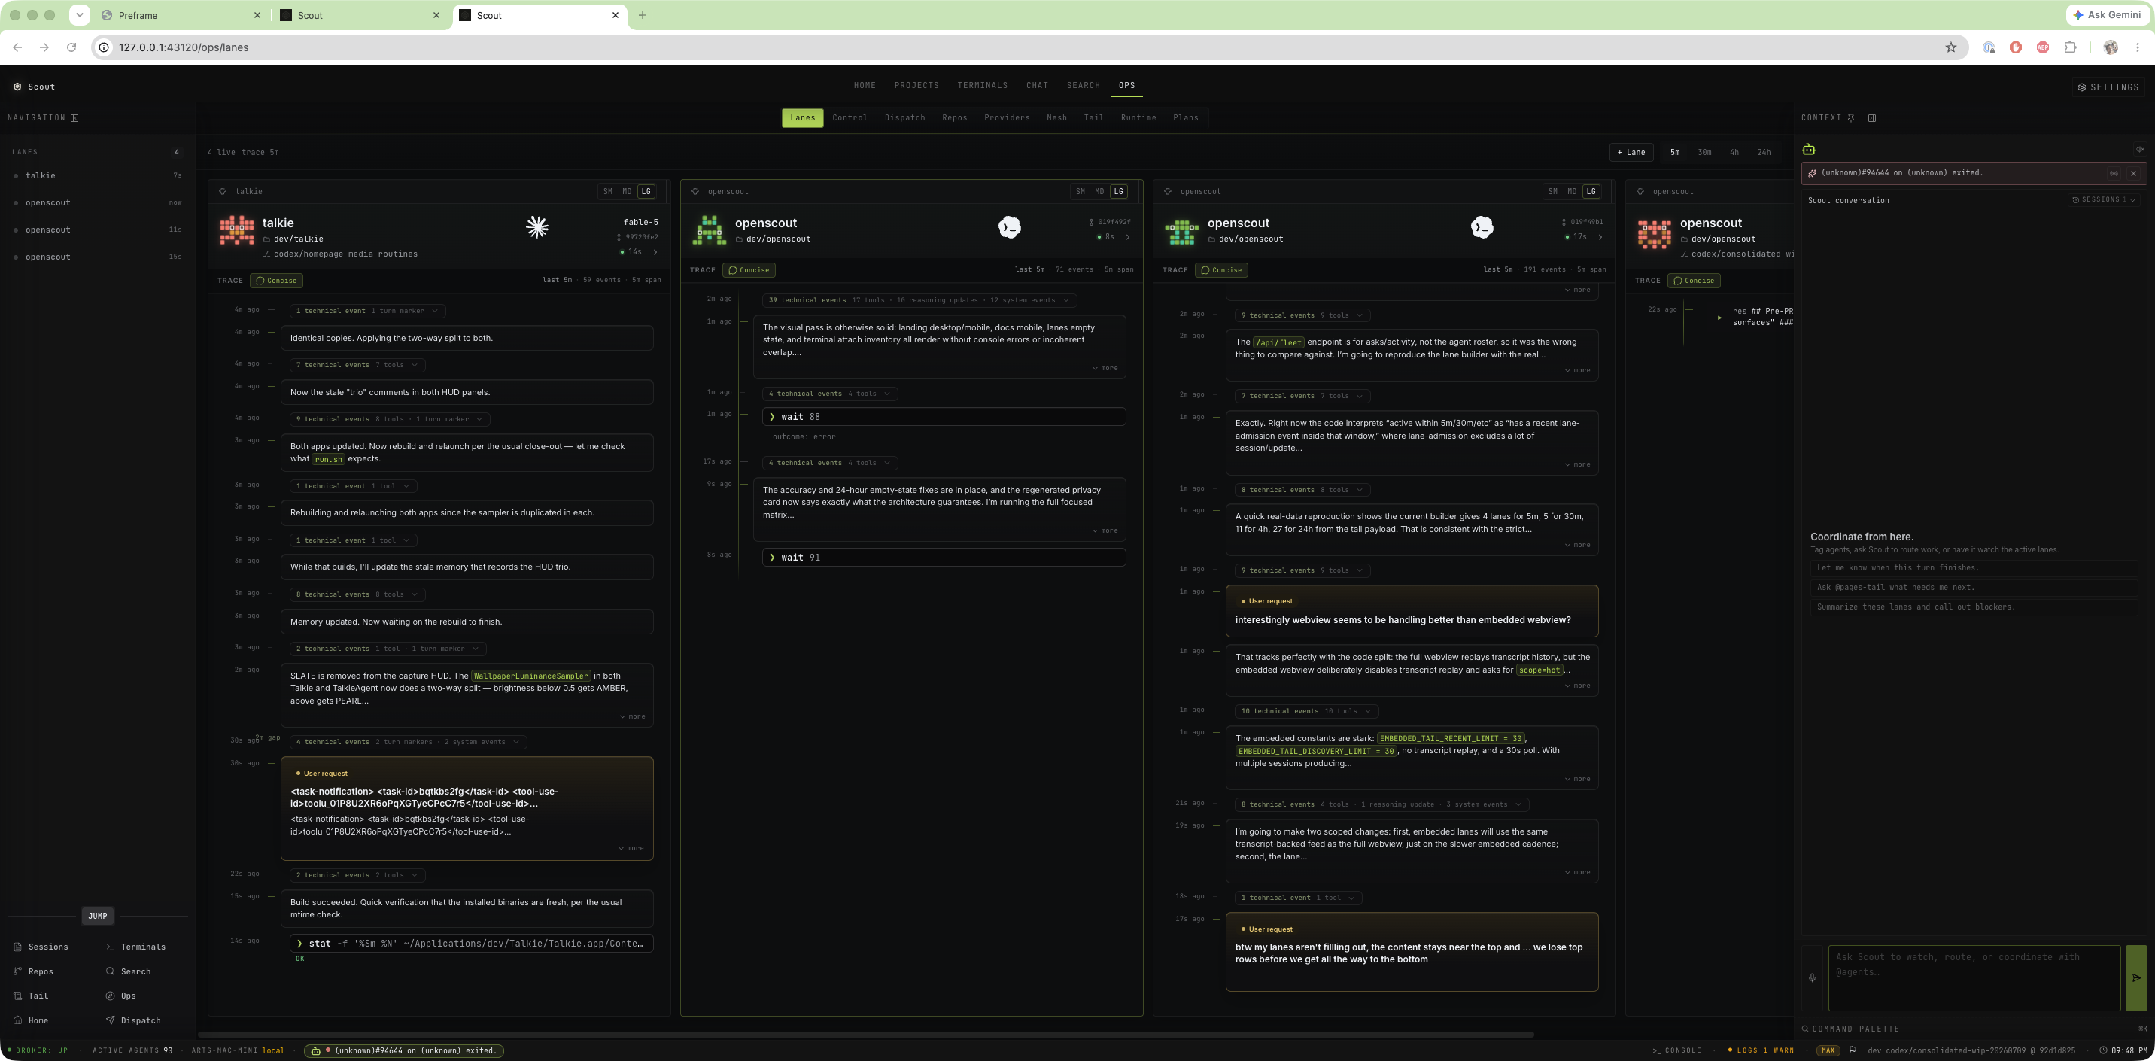Viewport: 2155px width, 1061px height.
Task: Click the MAX badge in status bar
Action: 1828,1051
